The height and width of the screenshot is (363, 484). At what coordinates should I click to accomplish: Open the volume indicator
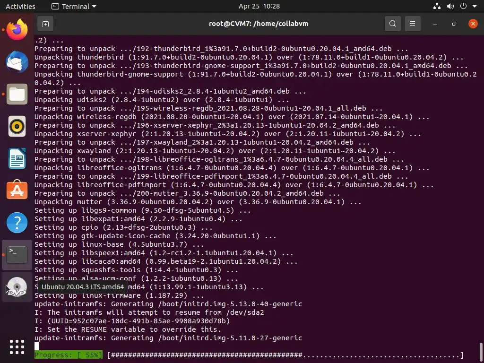[x=450, y=6]
